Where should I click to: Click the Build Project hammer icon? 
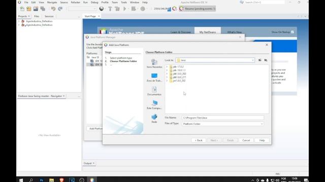[x=110, y=9]
